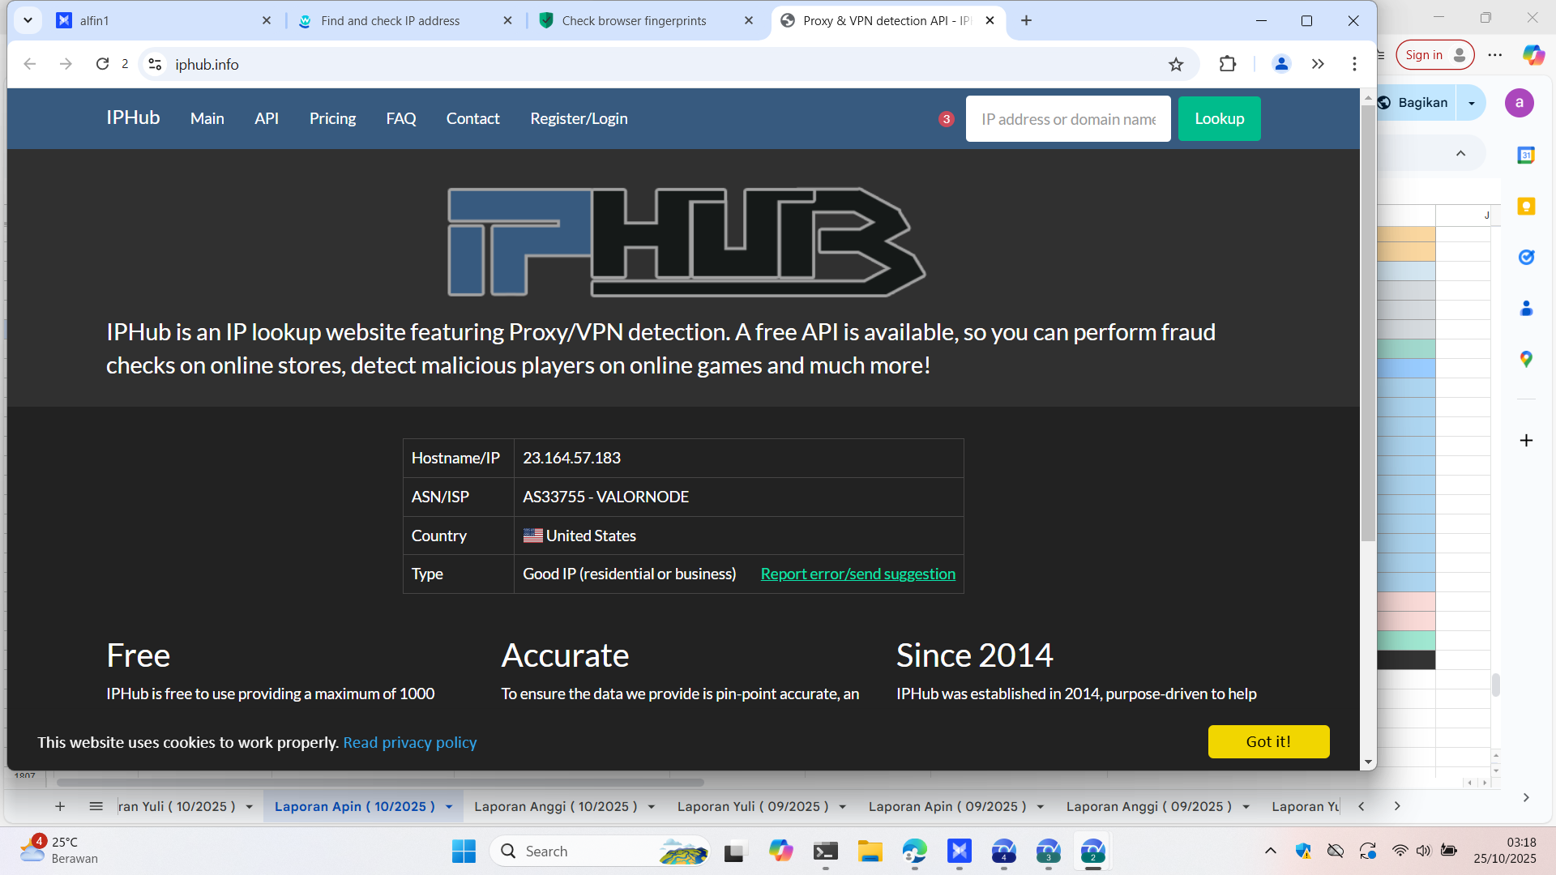Click the green Lookup button
The image size is (1556, 875).
point(1219,118)
